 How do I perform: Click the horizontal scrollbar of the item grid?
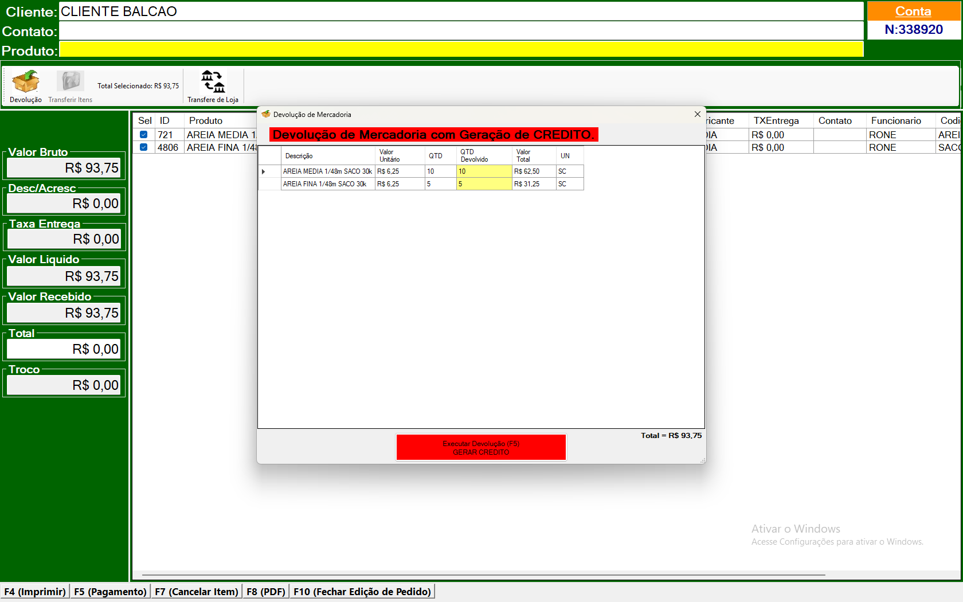point(483,574)
